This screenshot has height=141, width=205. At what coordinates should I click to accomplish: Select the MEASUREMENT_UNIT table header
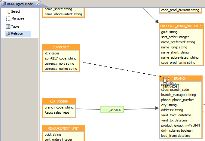click(x=63, y=128)
